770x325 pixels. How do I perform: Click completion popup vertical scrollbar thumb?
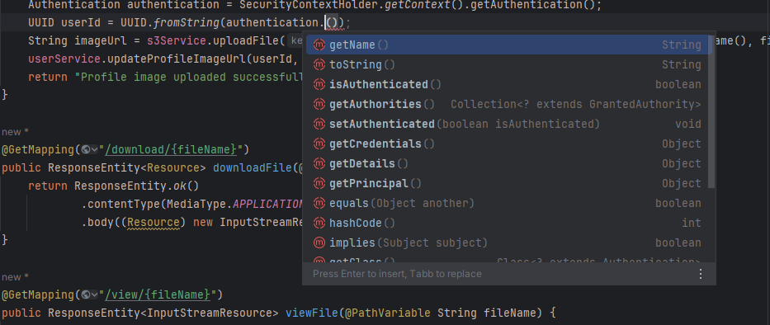(x=711, y=112)
